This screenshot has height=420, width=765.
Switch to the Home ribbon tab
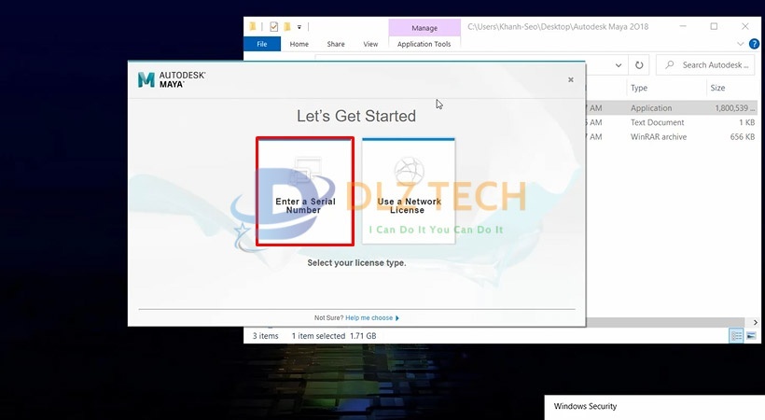point(299,44)
